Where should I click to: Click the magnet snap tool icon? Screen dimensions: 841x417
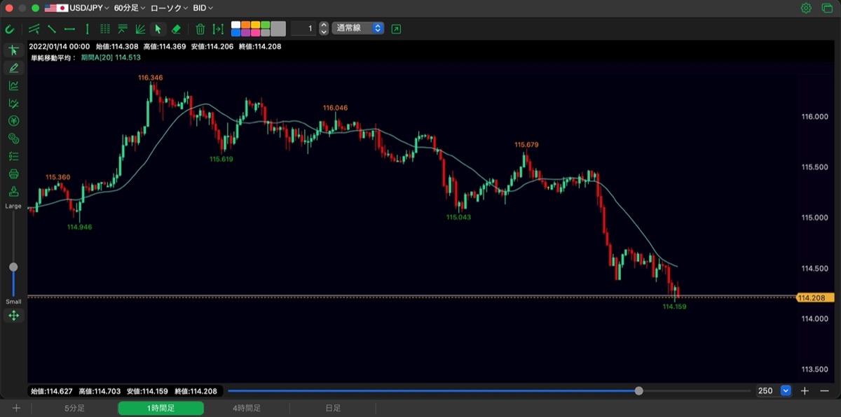coord(10,29)
